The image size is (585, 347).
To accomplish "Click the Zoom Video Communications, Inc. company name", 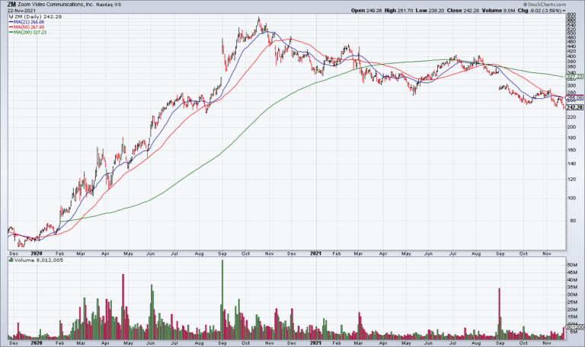I will pyautogui.click(x=56, y=5).
